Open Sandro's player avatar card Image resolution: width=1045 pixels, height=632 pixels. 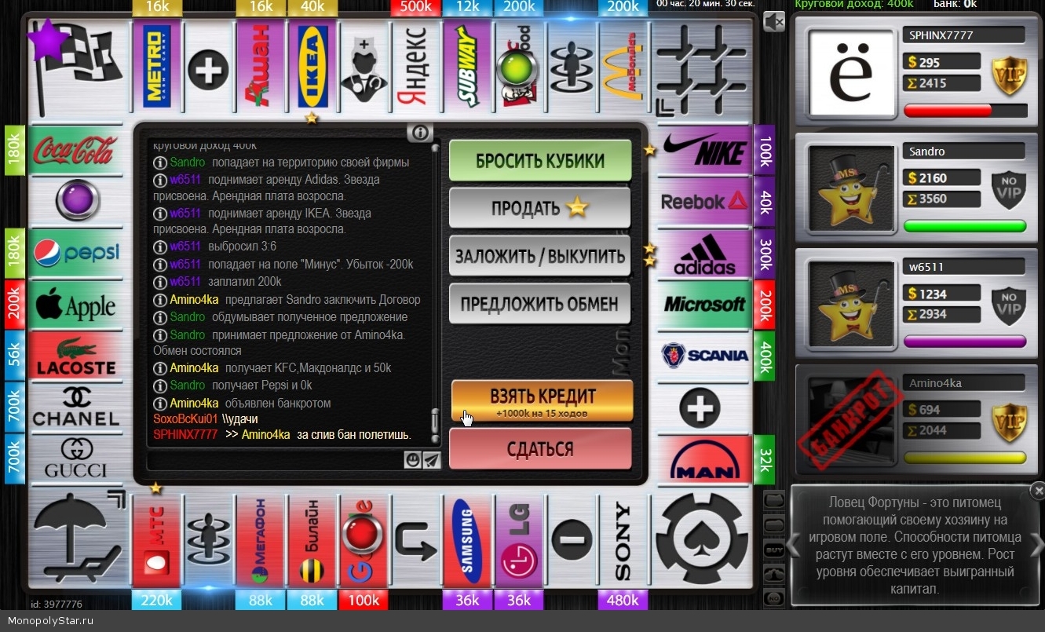tap(852, 190)
